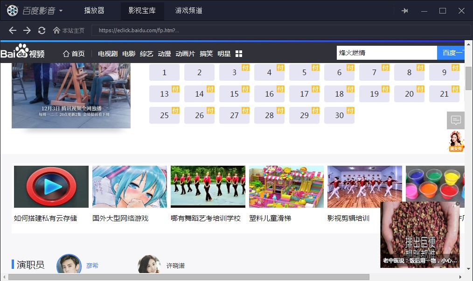Open 哪有舞蹈艺考培训学校 link
473x281 pixels.
point(206,218)
